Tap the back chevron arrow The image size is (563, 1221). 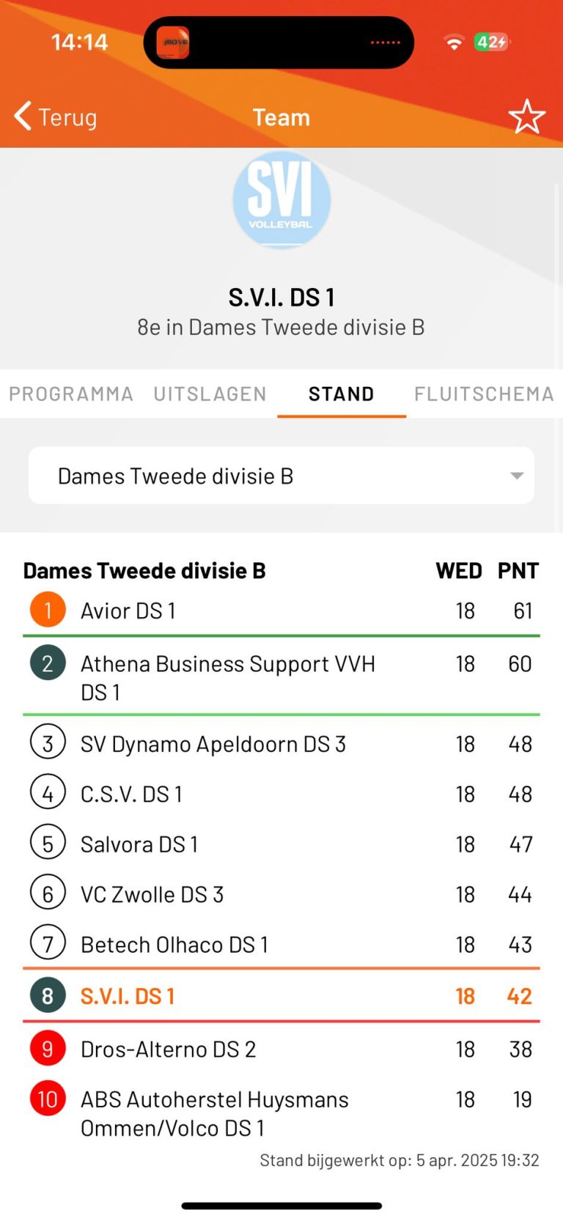(23, 117)
